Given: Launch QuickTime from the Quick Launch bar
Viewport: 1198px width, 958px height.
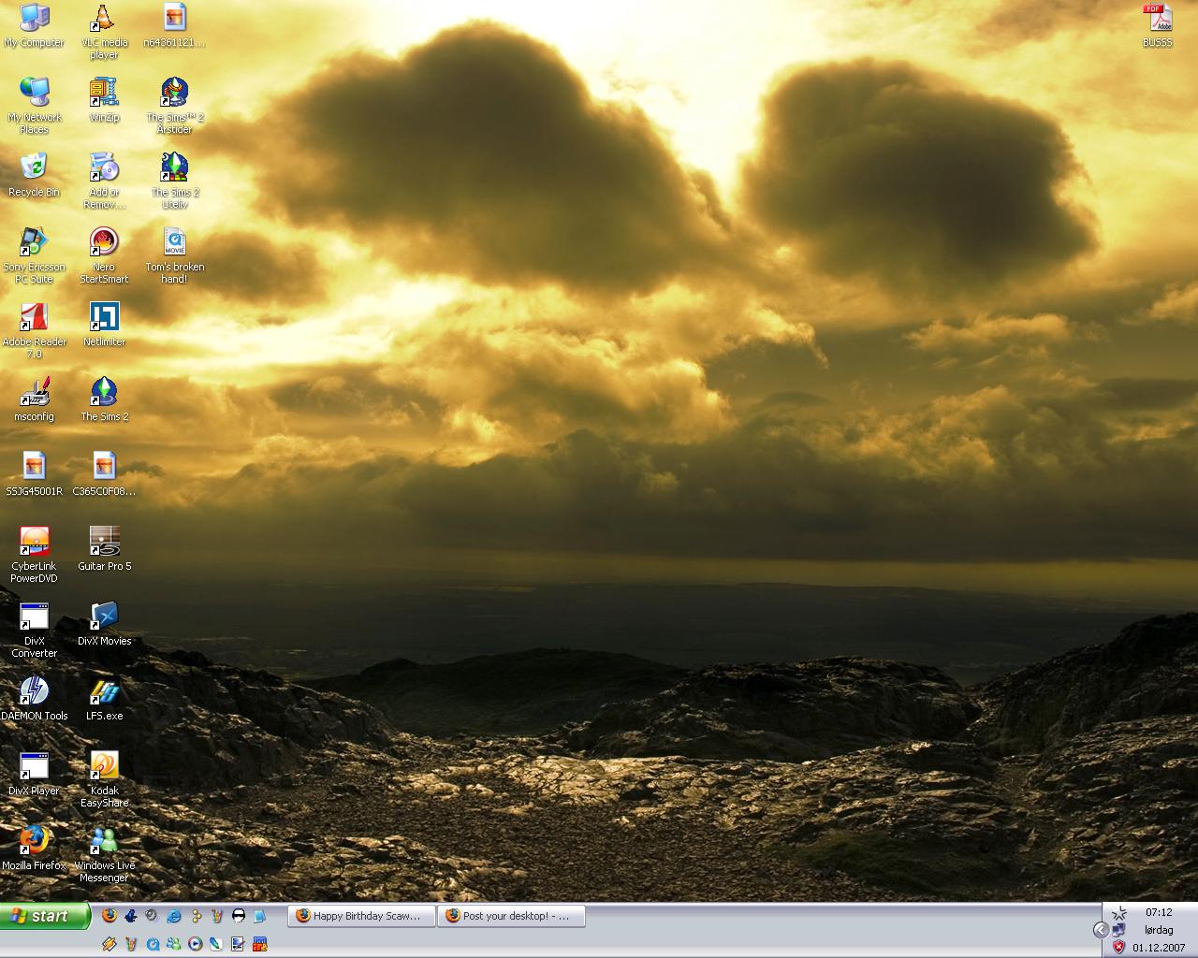Looking at the screenshot, I should [153, 944].
